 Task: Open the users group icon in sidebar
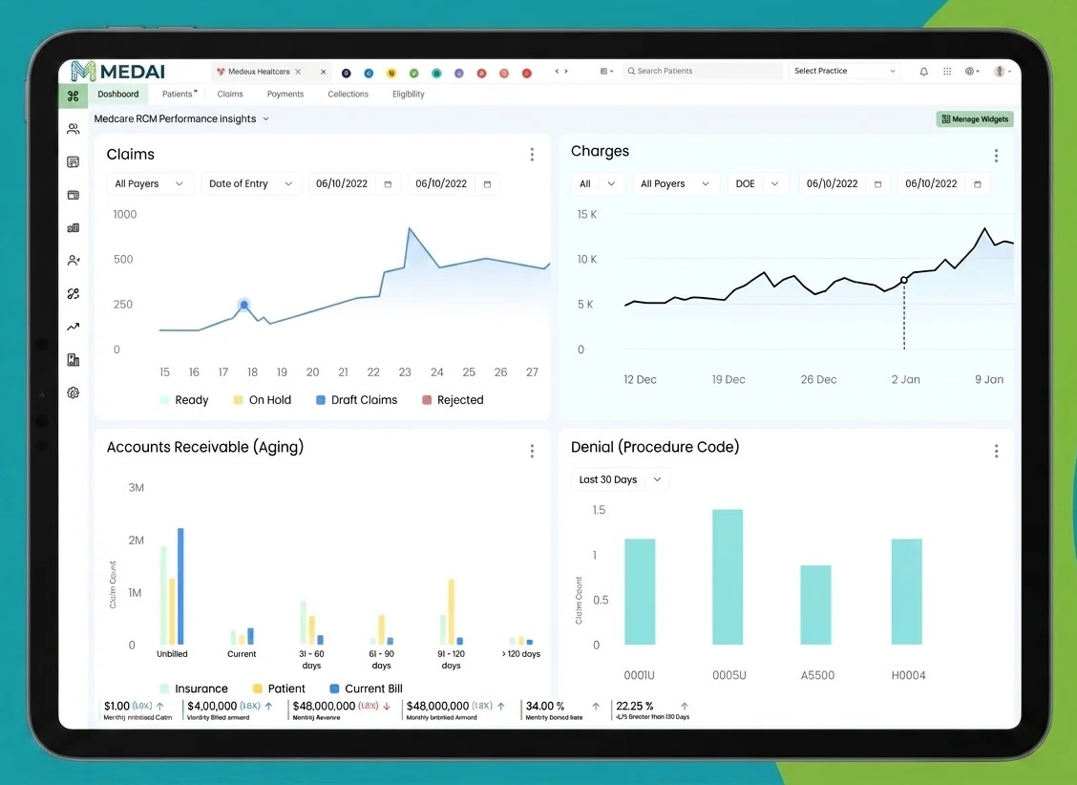[73, 129]
